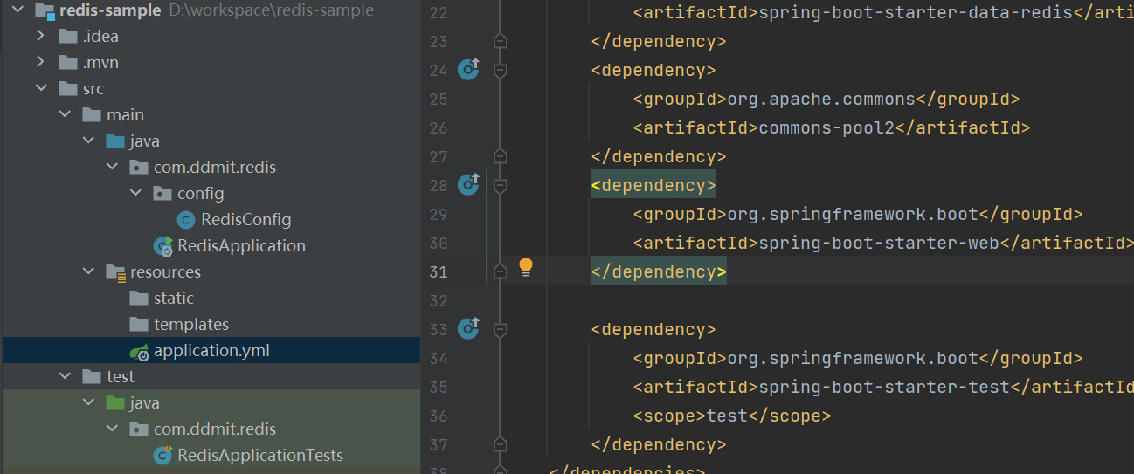
Task: Select the .mvn folder icon
Action: pos(67,63)
